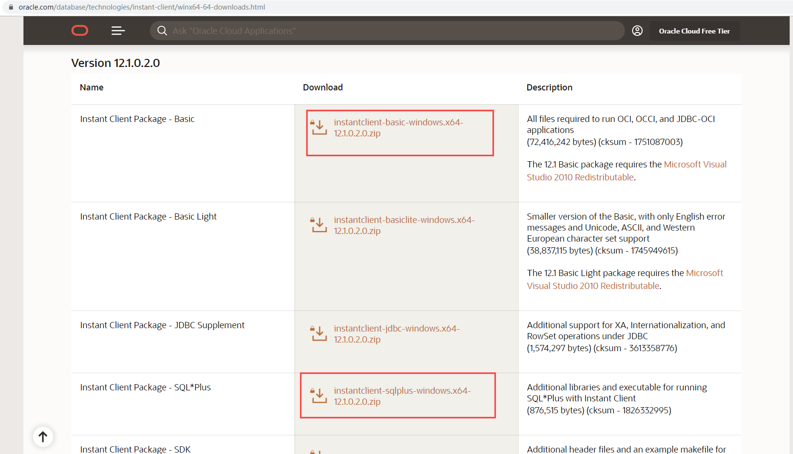Image resolution: width=793 pixels, height=454 pixels.
Task: Click the Name column header
Action: 91,88
